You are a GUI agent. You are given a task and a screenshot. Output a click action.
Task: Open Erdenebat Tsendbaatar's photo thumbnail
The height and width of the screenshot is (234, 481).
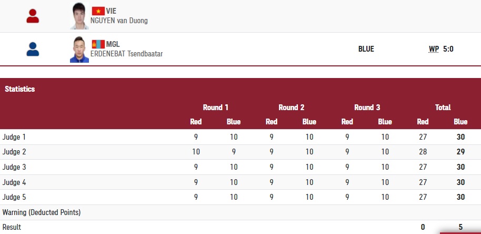coord(79,50)
